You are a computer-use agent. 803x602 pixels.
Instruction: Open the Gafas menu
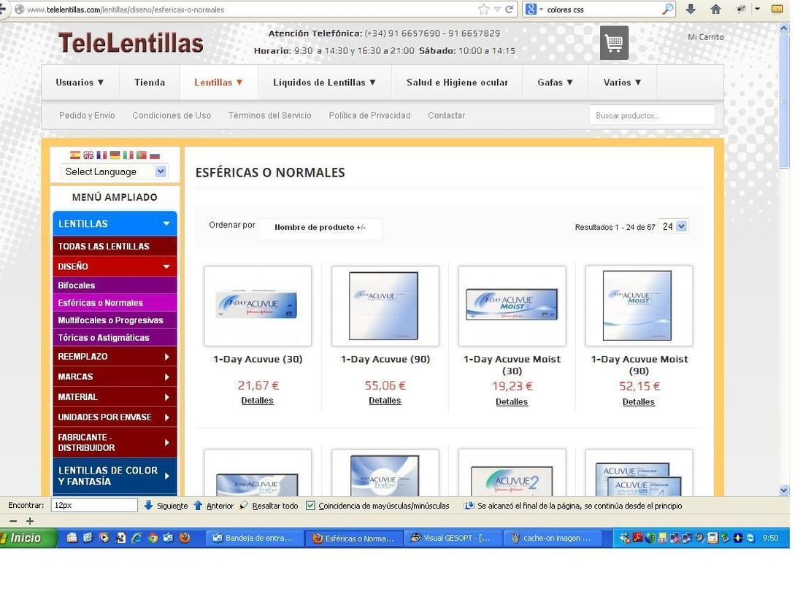(555, 82)
